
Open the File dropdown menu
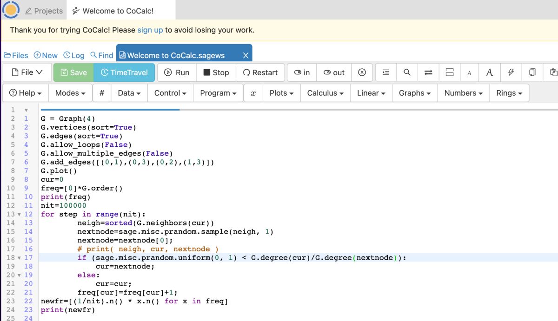tap(27, 72)
